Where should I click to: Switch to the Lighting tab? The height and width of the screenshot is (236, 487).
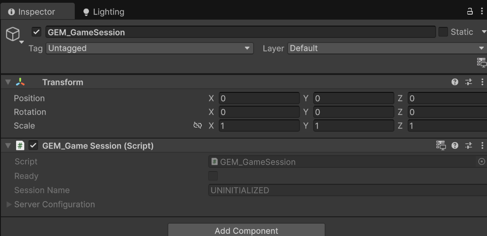[x=103, y=12]
